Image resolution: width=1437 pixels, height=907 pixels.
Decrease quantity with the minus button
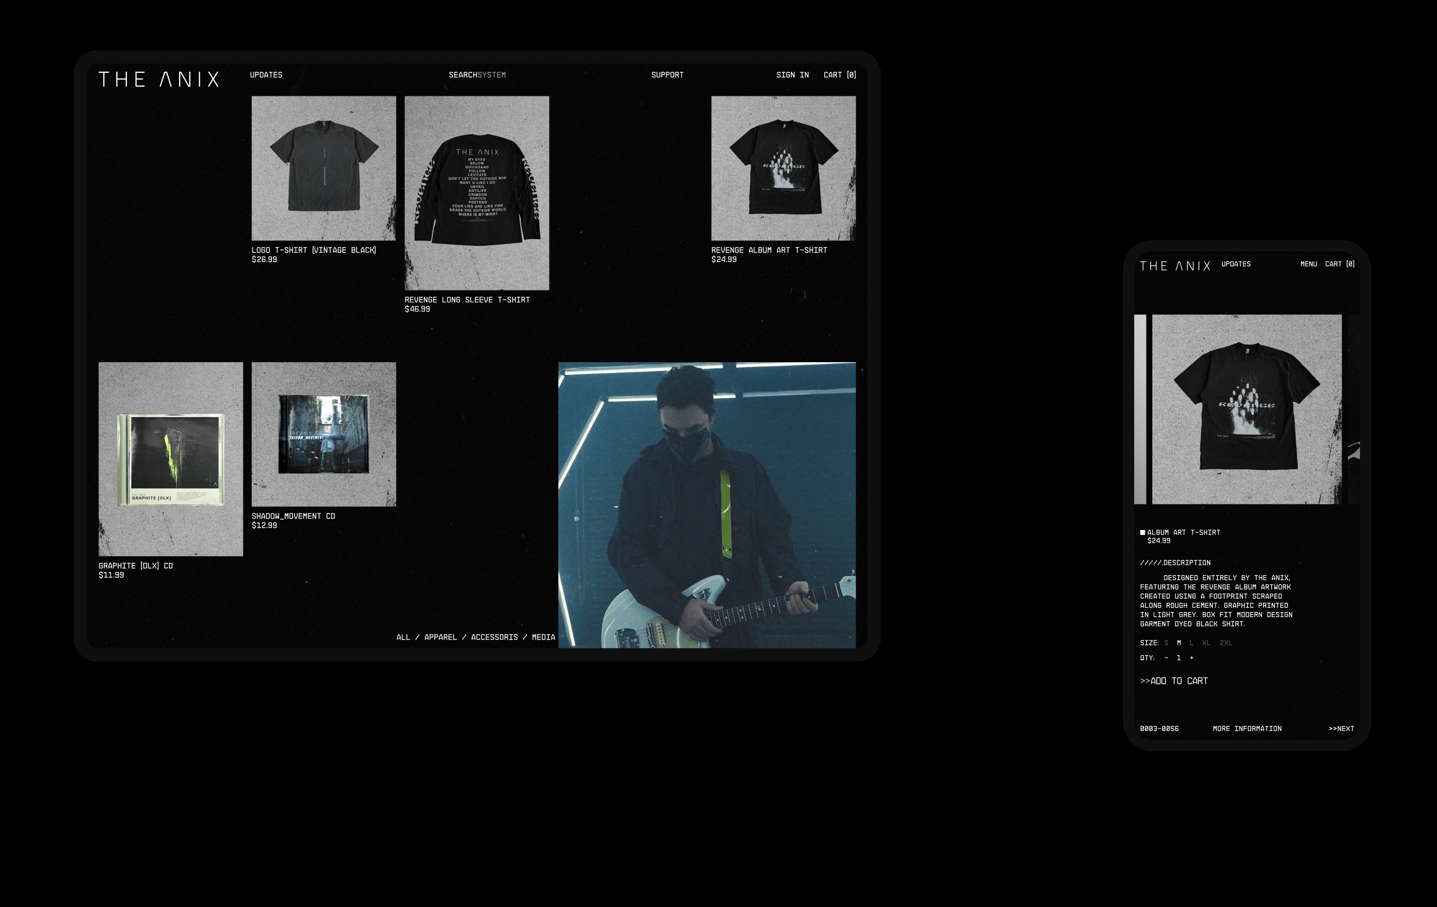[x=1166, y=658]
